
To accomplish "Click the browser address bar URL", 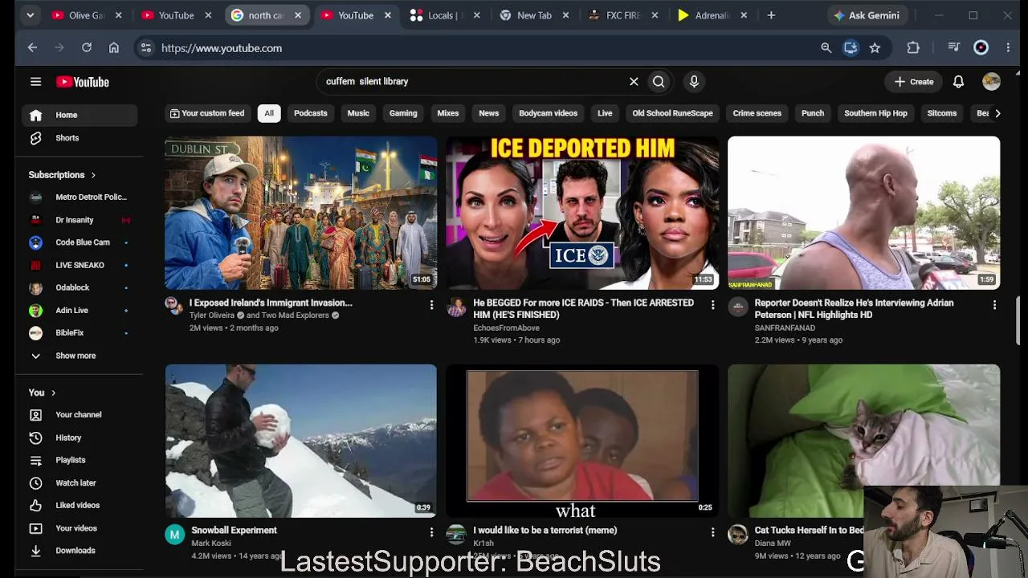I will tap(222, 48).
